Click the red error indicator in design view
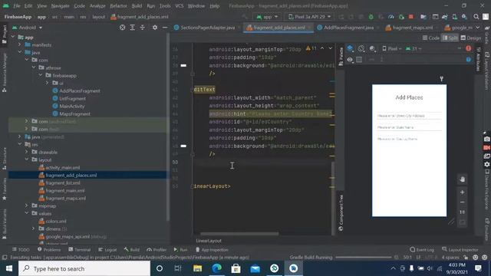Image resolution: width=491 pixels, height=276 pixels. (x=469, y=48)
